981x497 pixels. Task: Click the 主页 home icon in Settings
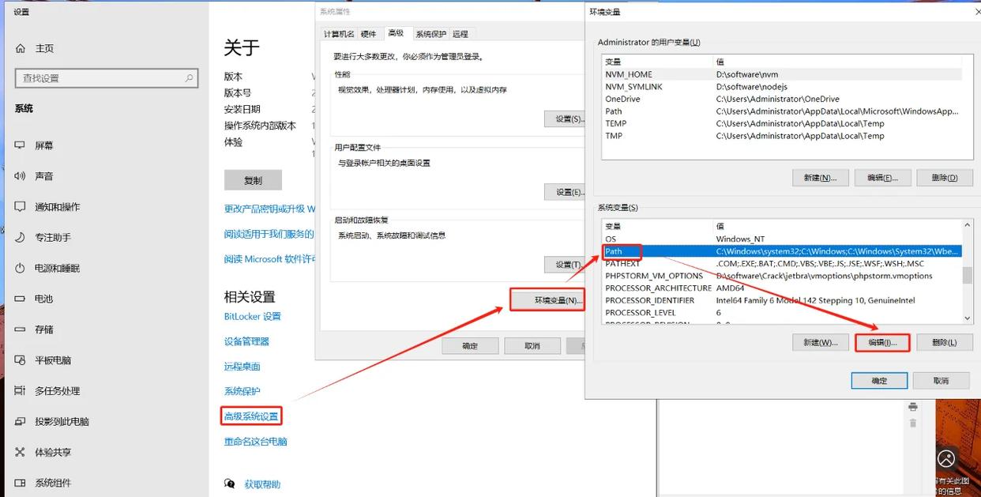(x=21, y=48)
